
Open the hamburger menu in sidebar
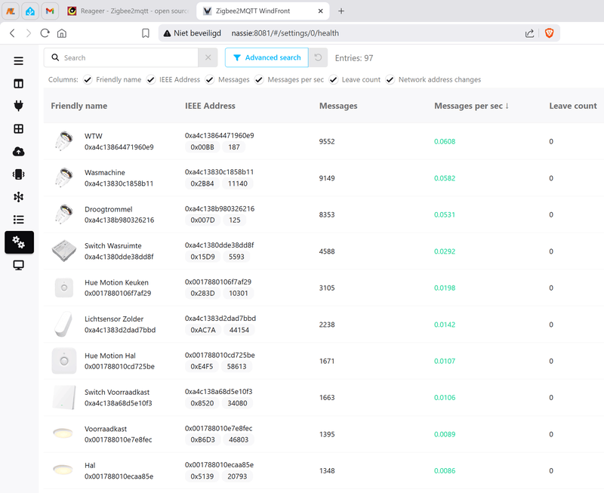coord(19,61)
